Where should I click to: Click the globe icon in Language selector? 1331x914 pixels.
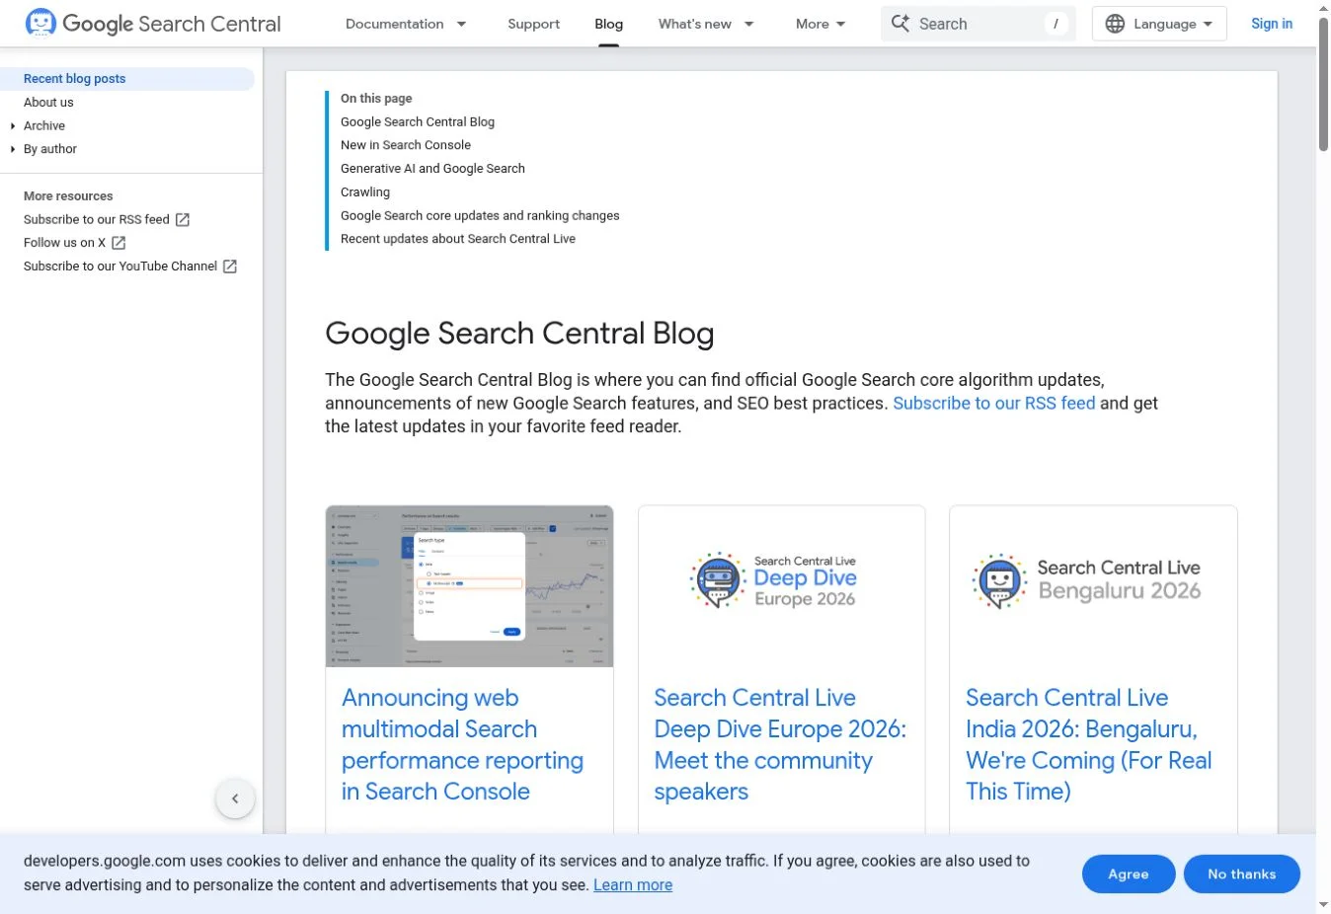pyautogui.click(x=1115, y=24)
